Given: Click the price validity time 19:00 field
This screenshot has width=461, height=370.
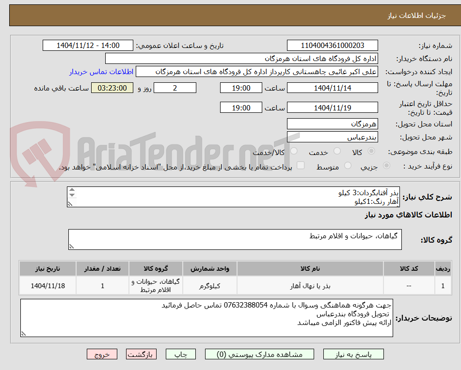Looking at the screenshot, I should click(241, 108).
